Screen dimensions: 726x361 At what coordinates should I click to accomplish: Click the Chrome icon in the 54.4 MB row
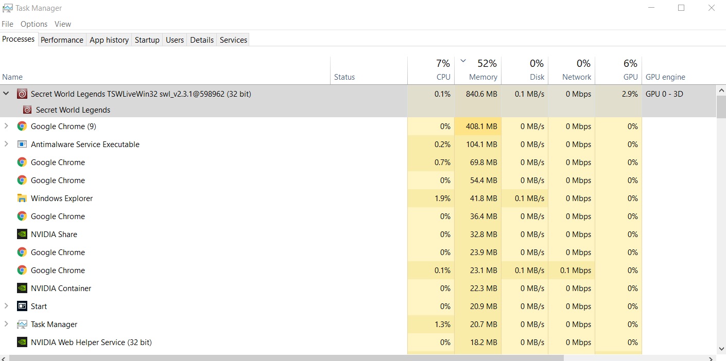[22, 180]
